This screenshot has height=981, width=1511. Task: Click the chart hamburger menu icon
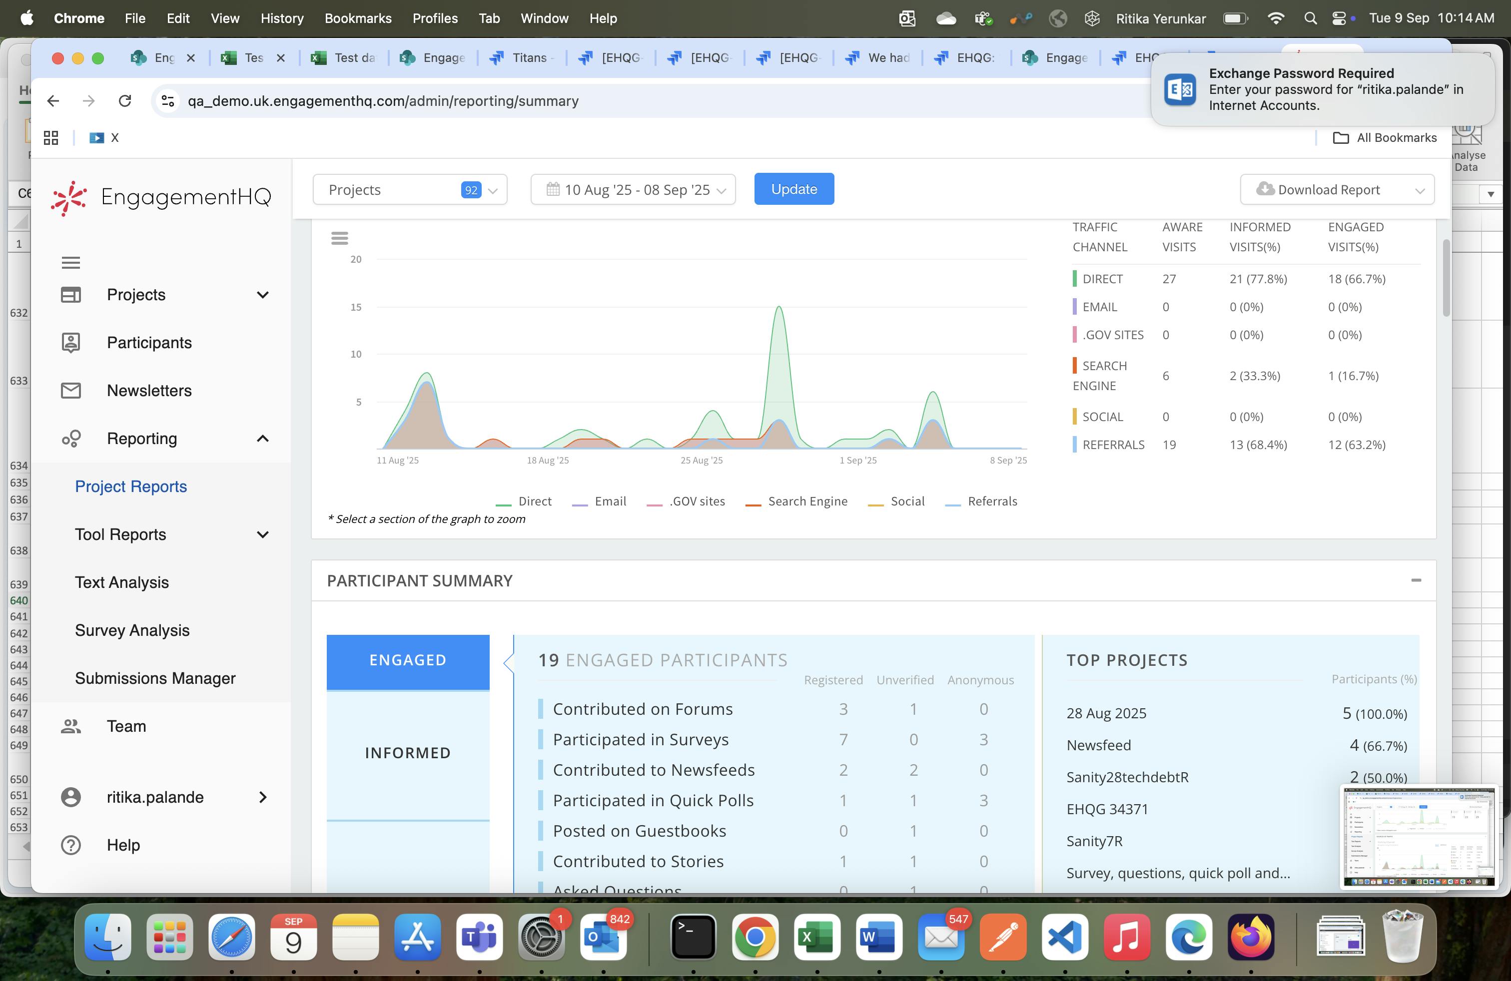click(x=340, y=238)
